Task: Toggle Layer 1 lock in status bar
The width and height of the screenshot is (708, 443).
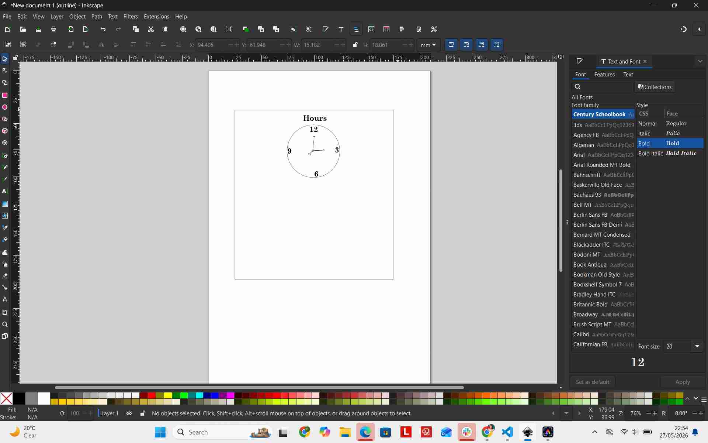Action: click(x=143, y=413)
